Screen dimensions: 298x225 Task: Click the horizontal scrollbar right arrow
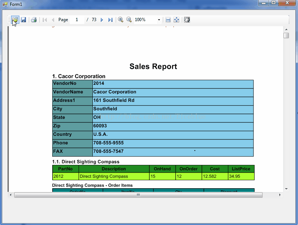[280, 195]
